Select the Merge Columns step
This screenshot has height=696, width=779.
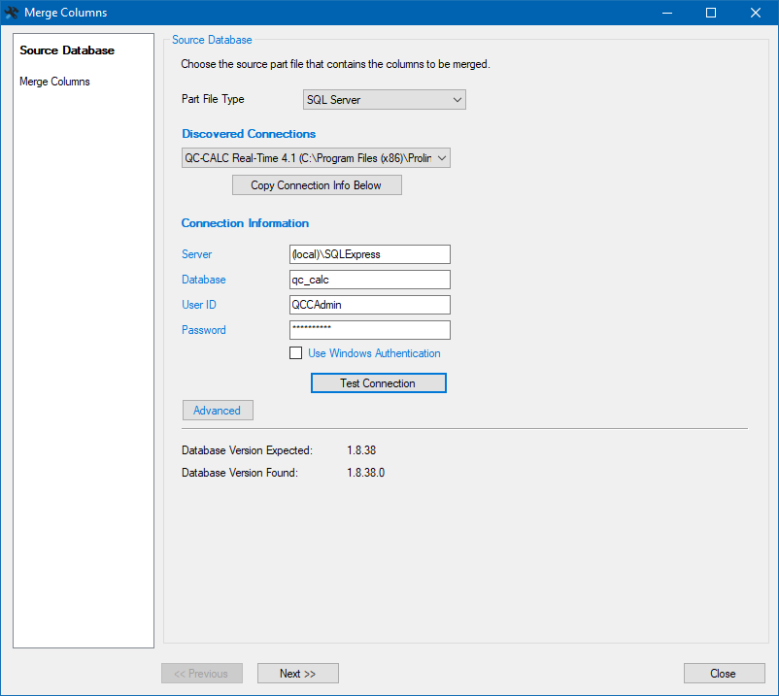(x=54, y=81)
